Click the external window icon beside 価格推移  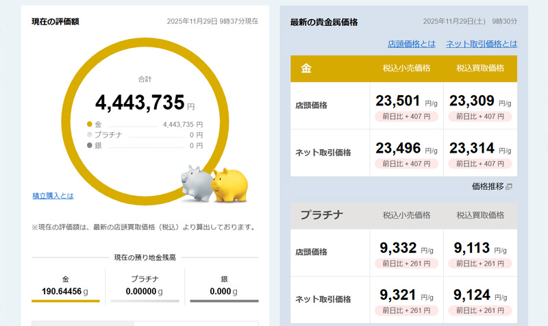[509, 186]
